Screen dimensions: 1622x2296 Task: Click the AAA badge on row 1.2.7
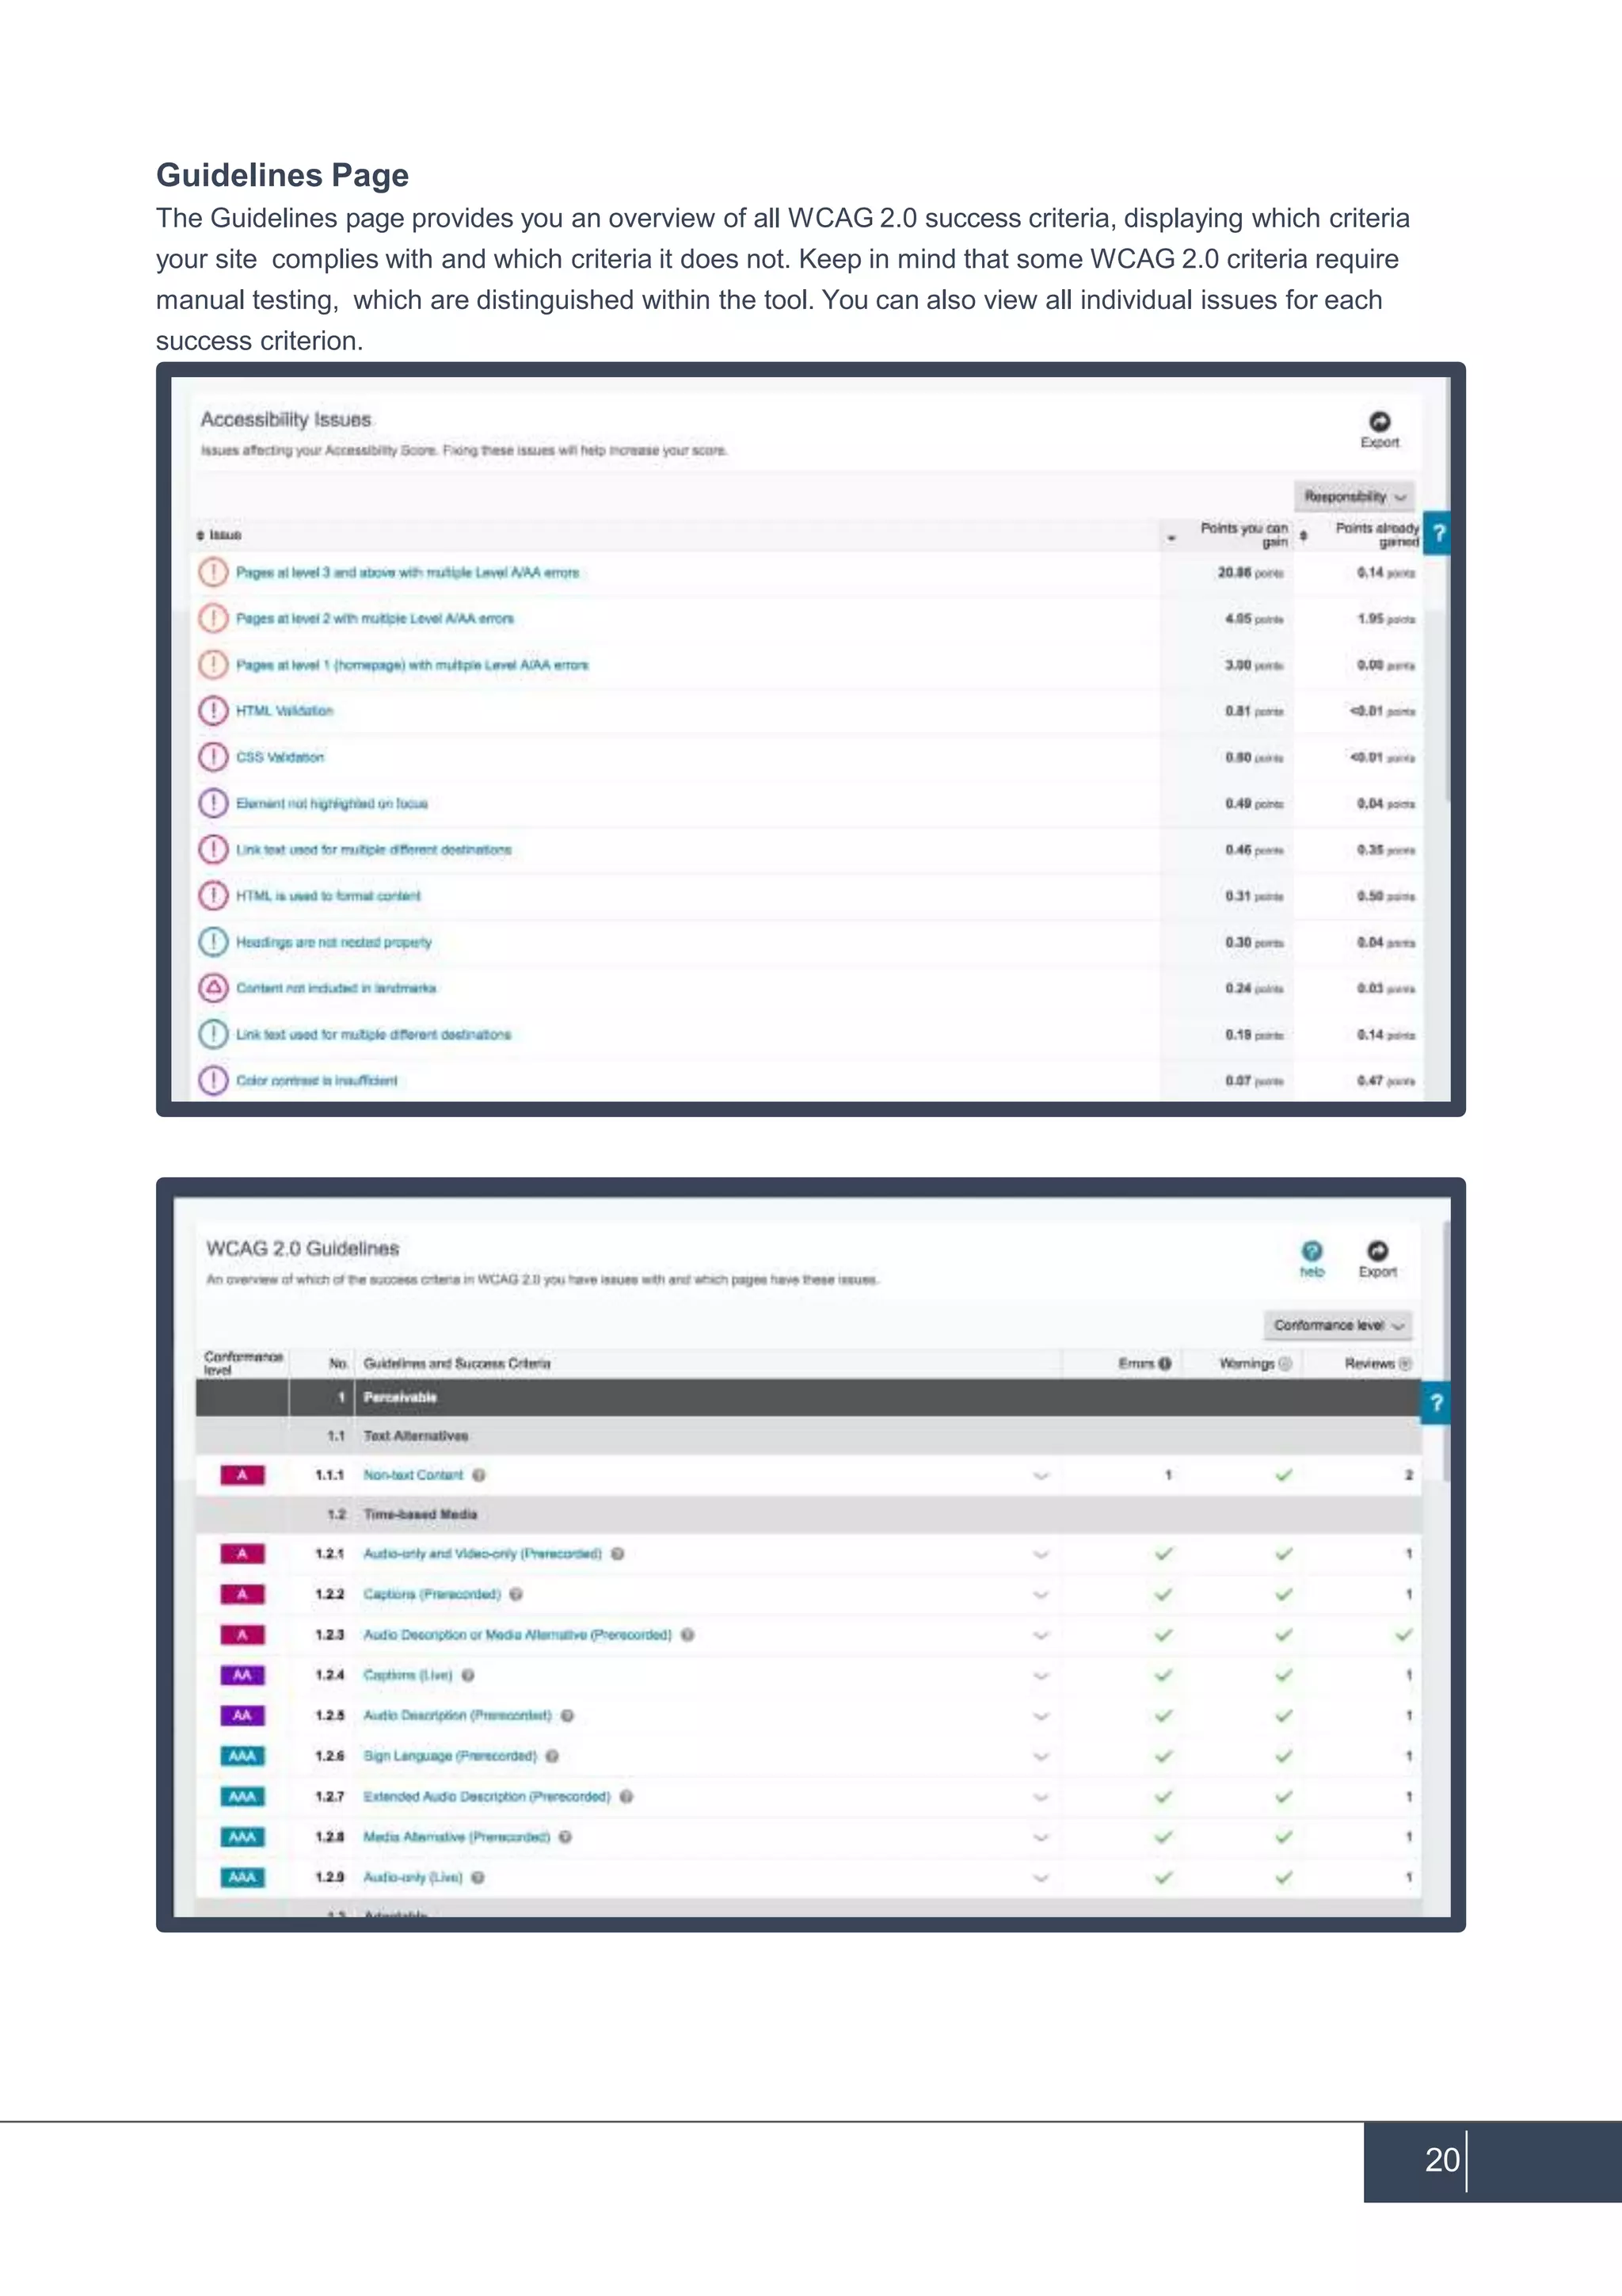tap(242, 1796)
